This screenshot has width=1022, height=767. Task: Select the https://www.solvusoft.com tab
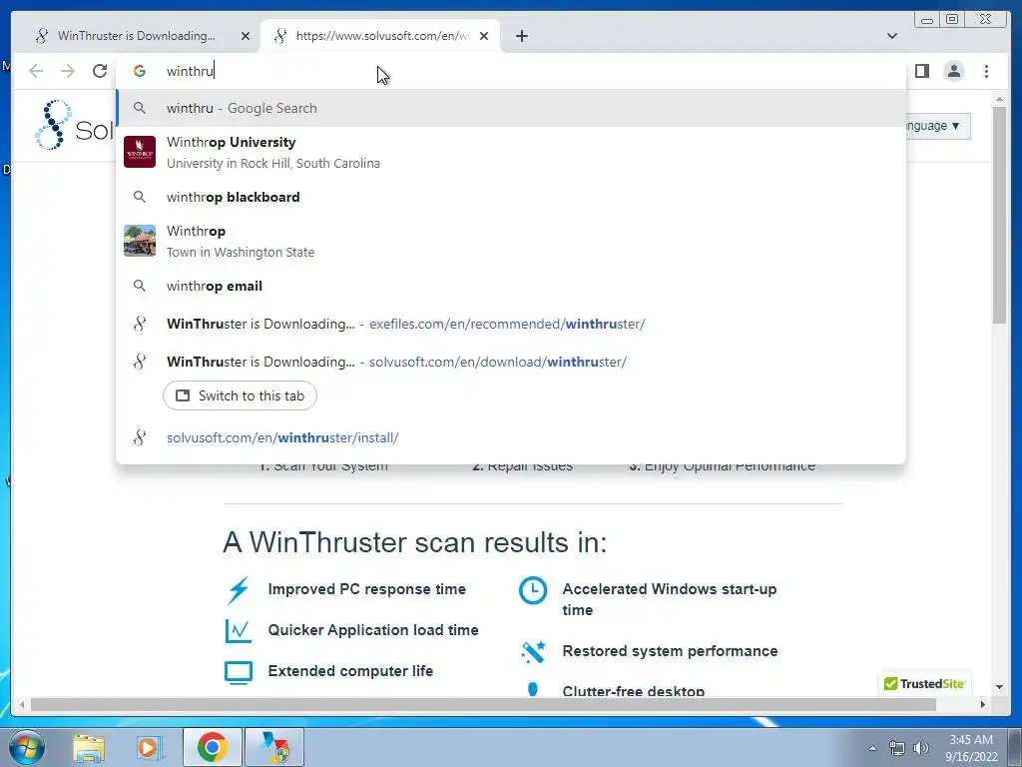coord(380,36)
